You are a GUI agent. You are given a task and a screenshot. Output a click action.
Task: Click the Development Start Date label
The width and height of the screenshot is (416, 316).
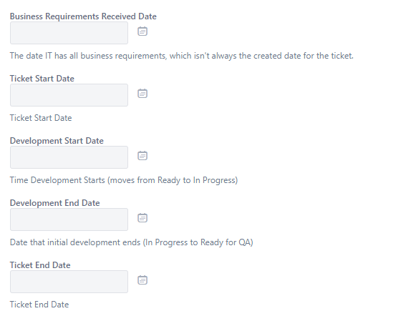coord(57,141)
